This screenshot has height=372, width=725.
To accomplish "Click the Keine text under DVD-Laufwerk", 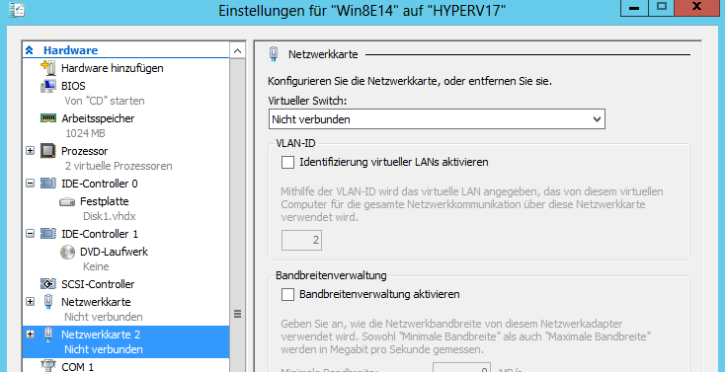I will 96,266.
